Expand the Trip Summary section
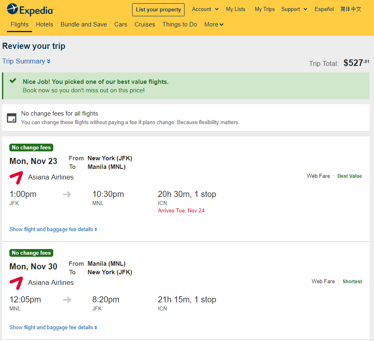 click(26, 61)
